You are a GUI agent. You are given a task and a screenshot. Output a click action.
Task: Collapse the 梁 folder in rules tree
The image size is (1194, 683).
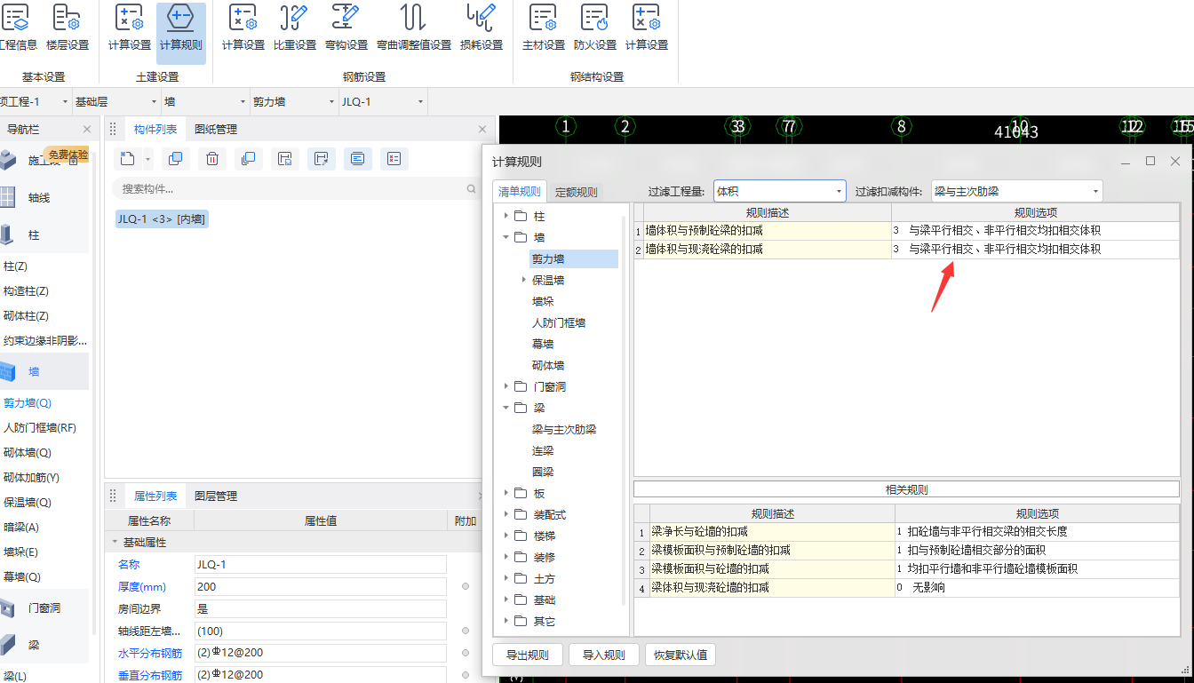click(506, 408)
